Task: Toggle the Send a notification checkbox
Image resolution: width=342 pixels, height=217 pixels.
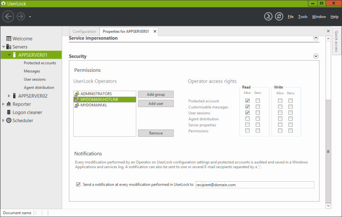Action: point(78,185)
